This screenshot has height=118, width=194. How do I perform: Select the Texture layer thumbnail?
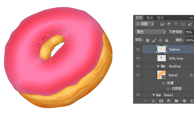162,49
